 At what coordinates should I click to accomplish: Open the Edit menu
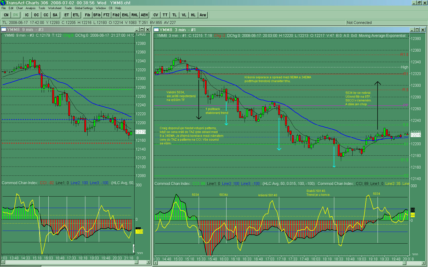tap(11, 8)
